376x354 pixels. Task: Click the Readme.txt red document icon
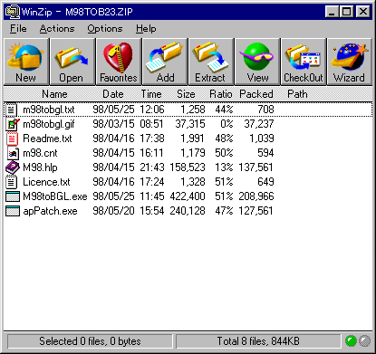coord(12,139)
